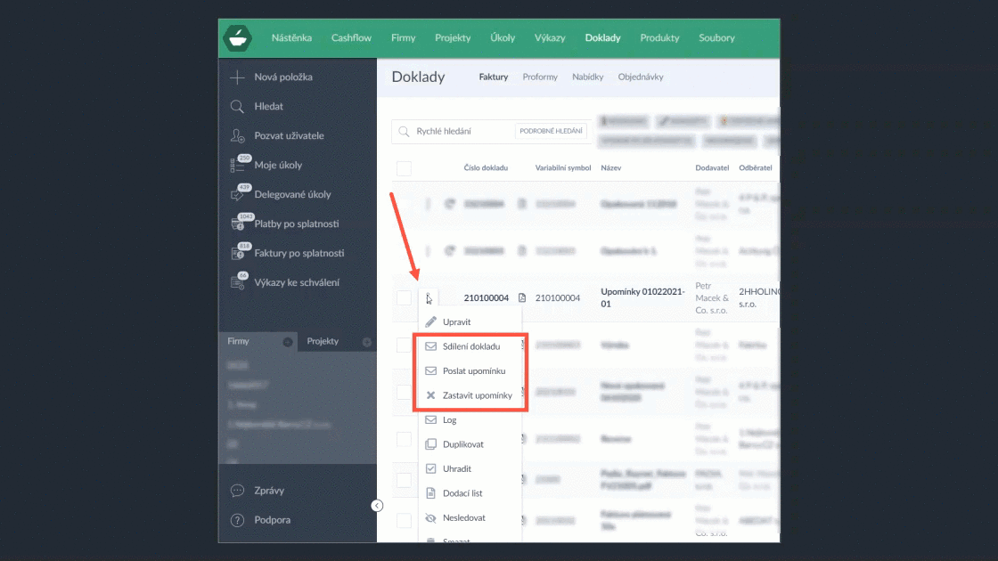Screen dimensions: 998x561
Task: Click the green app logo icon
Action: [x=237, y=38]
